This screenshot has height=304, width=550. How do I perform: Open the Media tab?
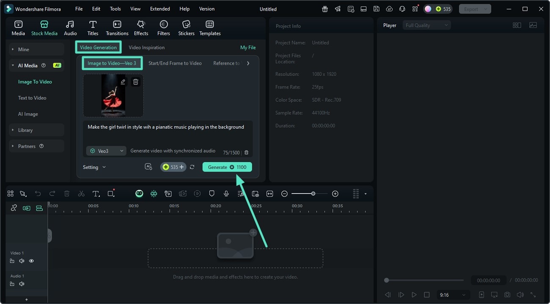click(x=18, y=28)
